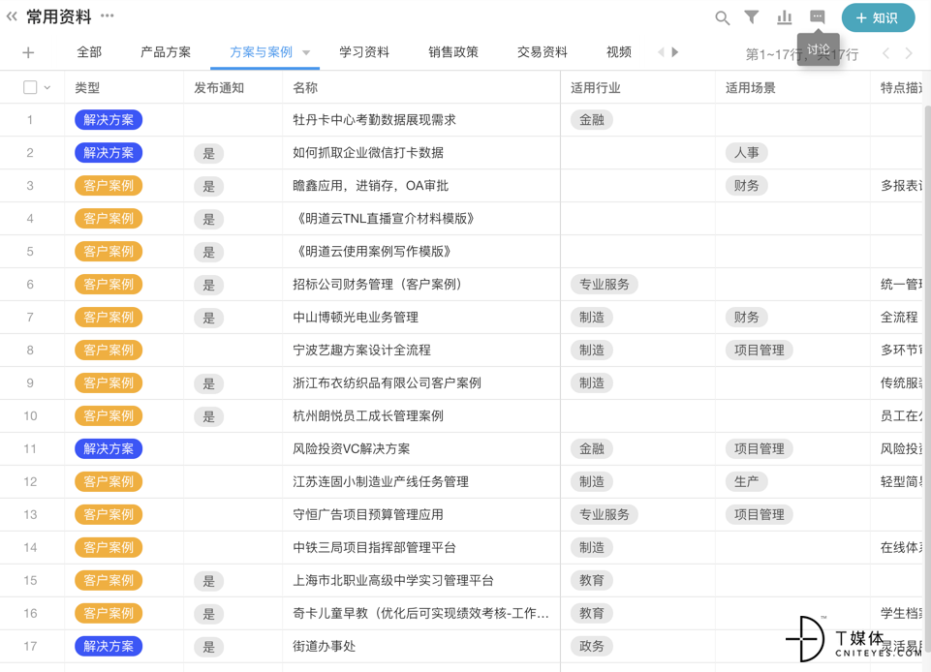Screen dimensions: 931x672
Task: Open the statistics bar chart icon
Action: coord(785,17)
